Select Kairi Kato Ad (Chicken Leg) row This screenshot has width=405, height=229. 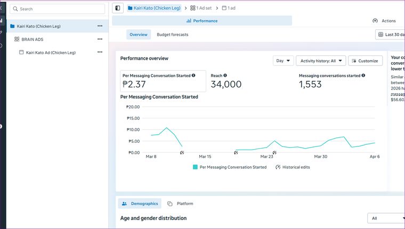tap(58, 52)
